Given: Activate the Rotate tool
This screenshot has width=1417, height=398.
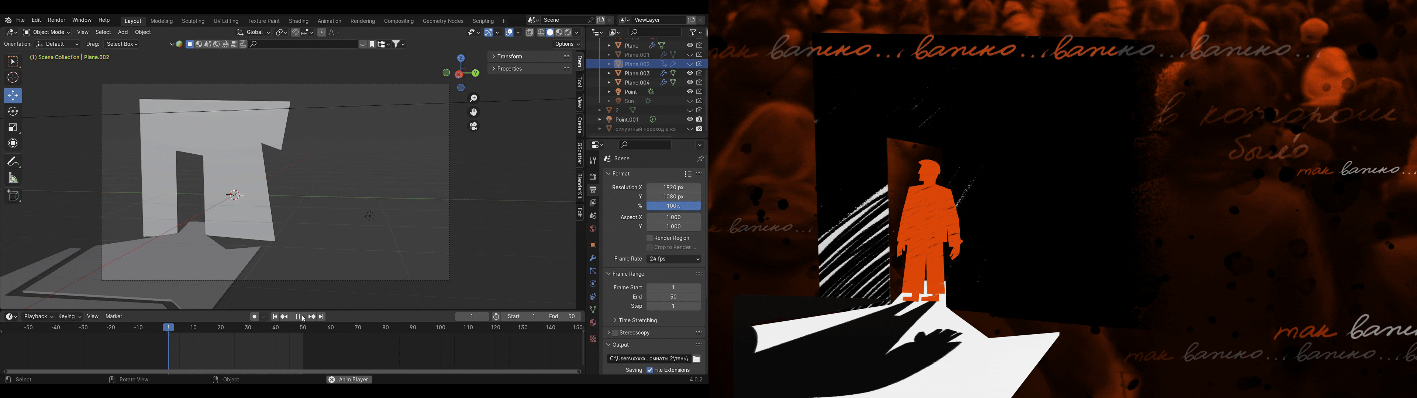Looking at the screenshot, I should pyautogui.click(x=13, y=112).
